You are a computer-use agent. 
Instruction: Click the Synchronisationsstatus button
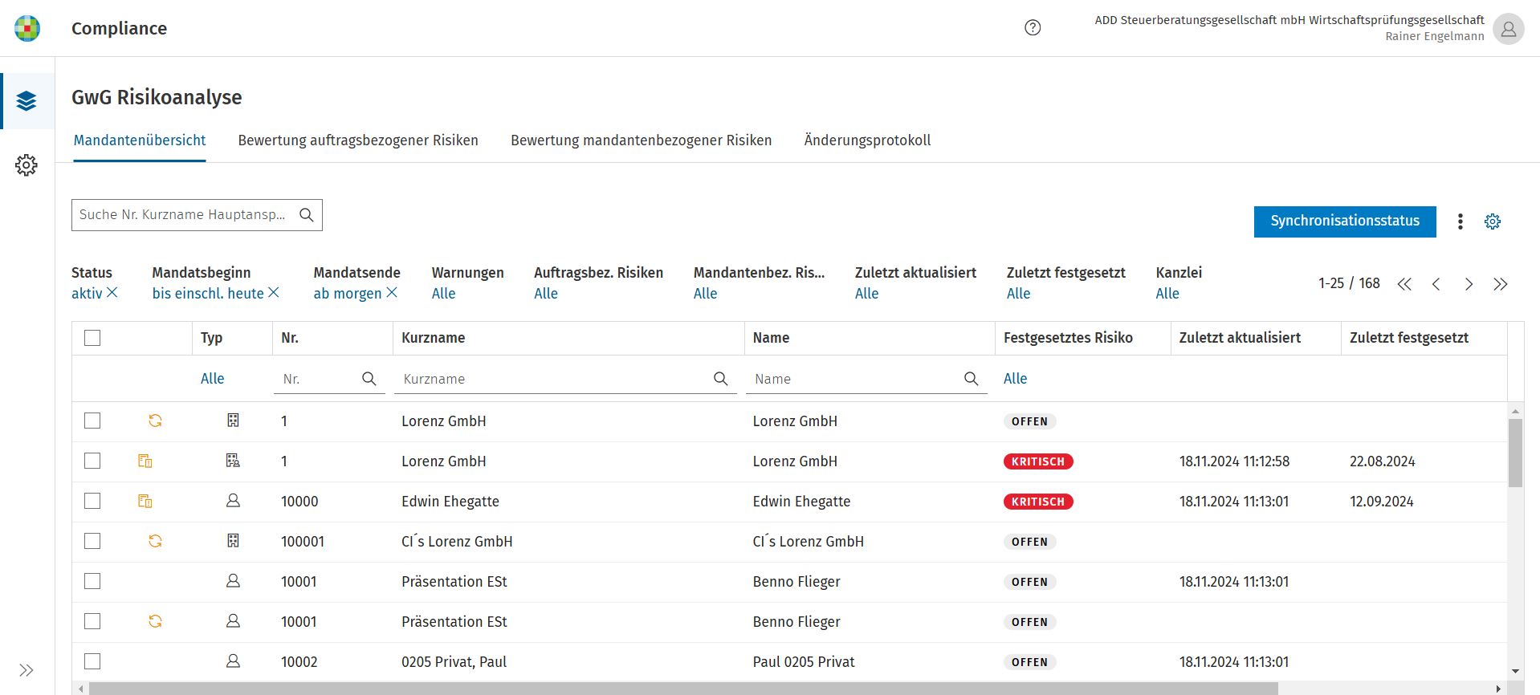coord(1345,222)
